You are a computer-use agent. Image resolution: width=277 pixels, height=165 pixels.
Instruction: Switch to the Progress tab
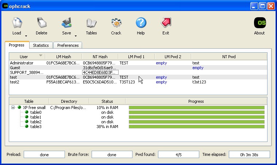17,45
